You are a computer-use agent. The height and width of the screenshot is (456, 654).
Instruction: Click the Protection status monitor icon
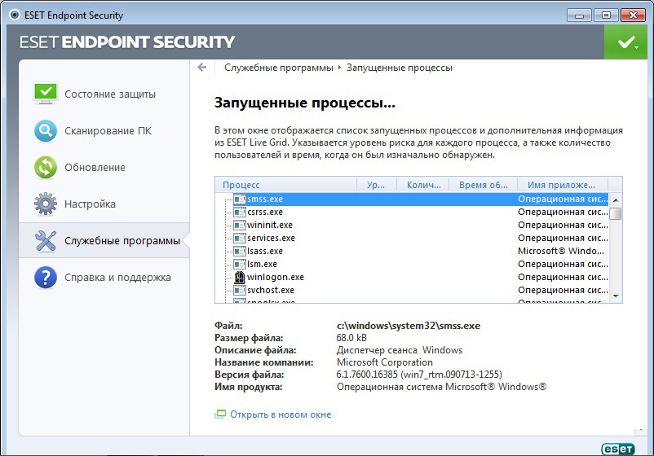click(46, 94)
